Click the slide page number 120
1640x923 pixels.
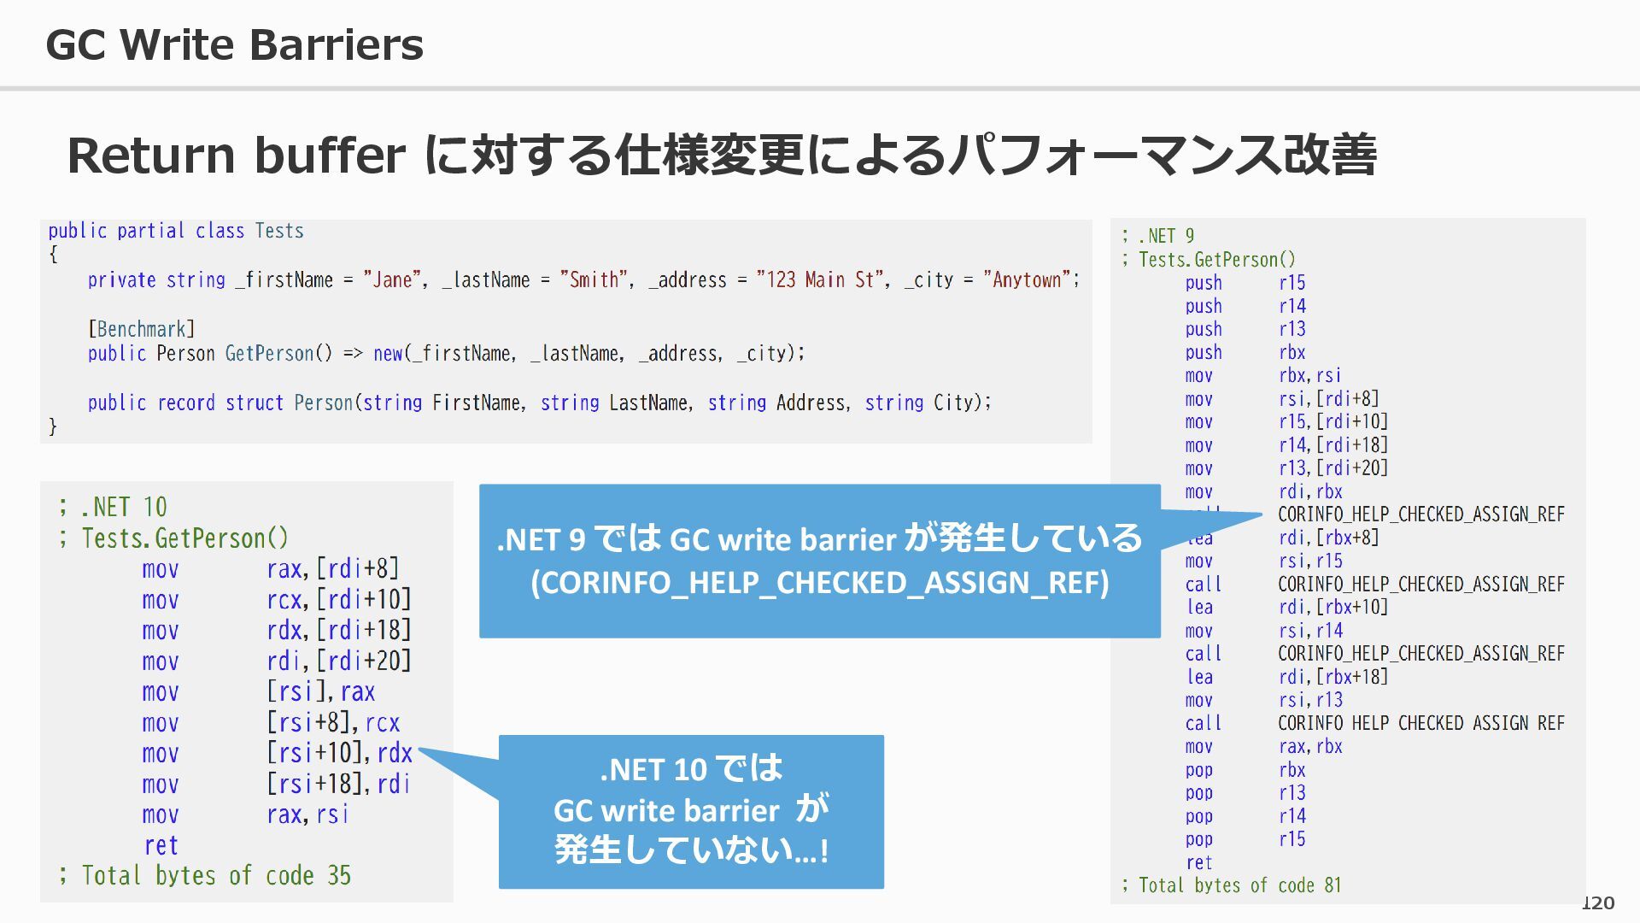point(1597,903)
